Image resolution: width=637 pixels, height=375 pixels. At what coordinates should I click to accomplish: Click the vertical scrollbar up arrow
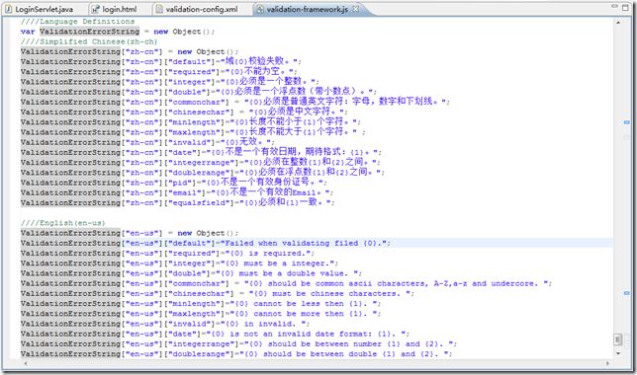(x=618, y=23)
